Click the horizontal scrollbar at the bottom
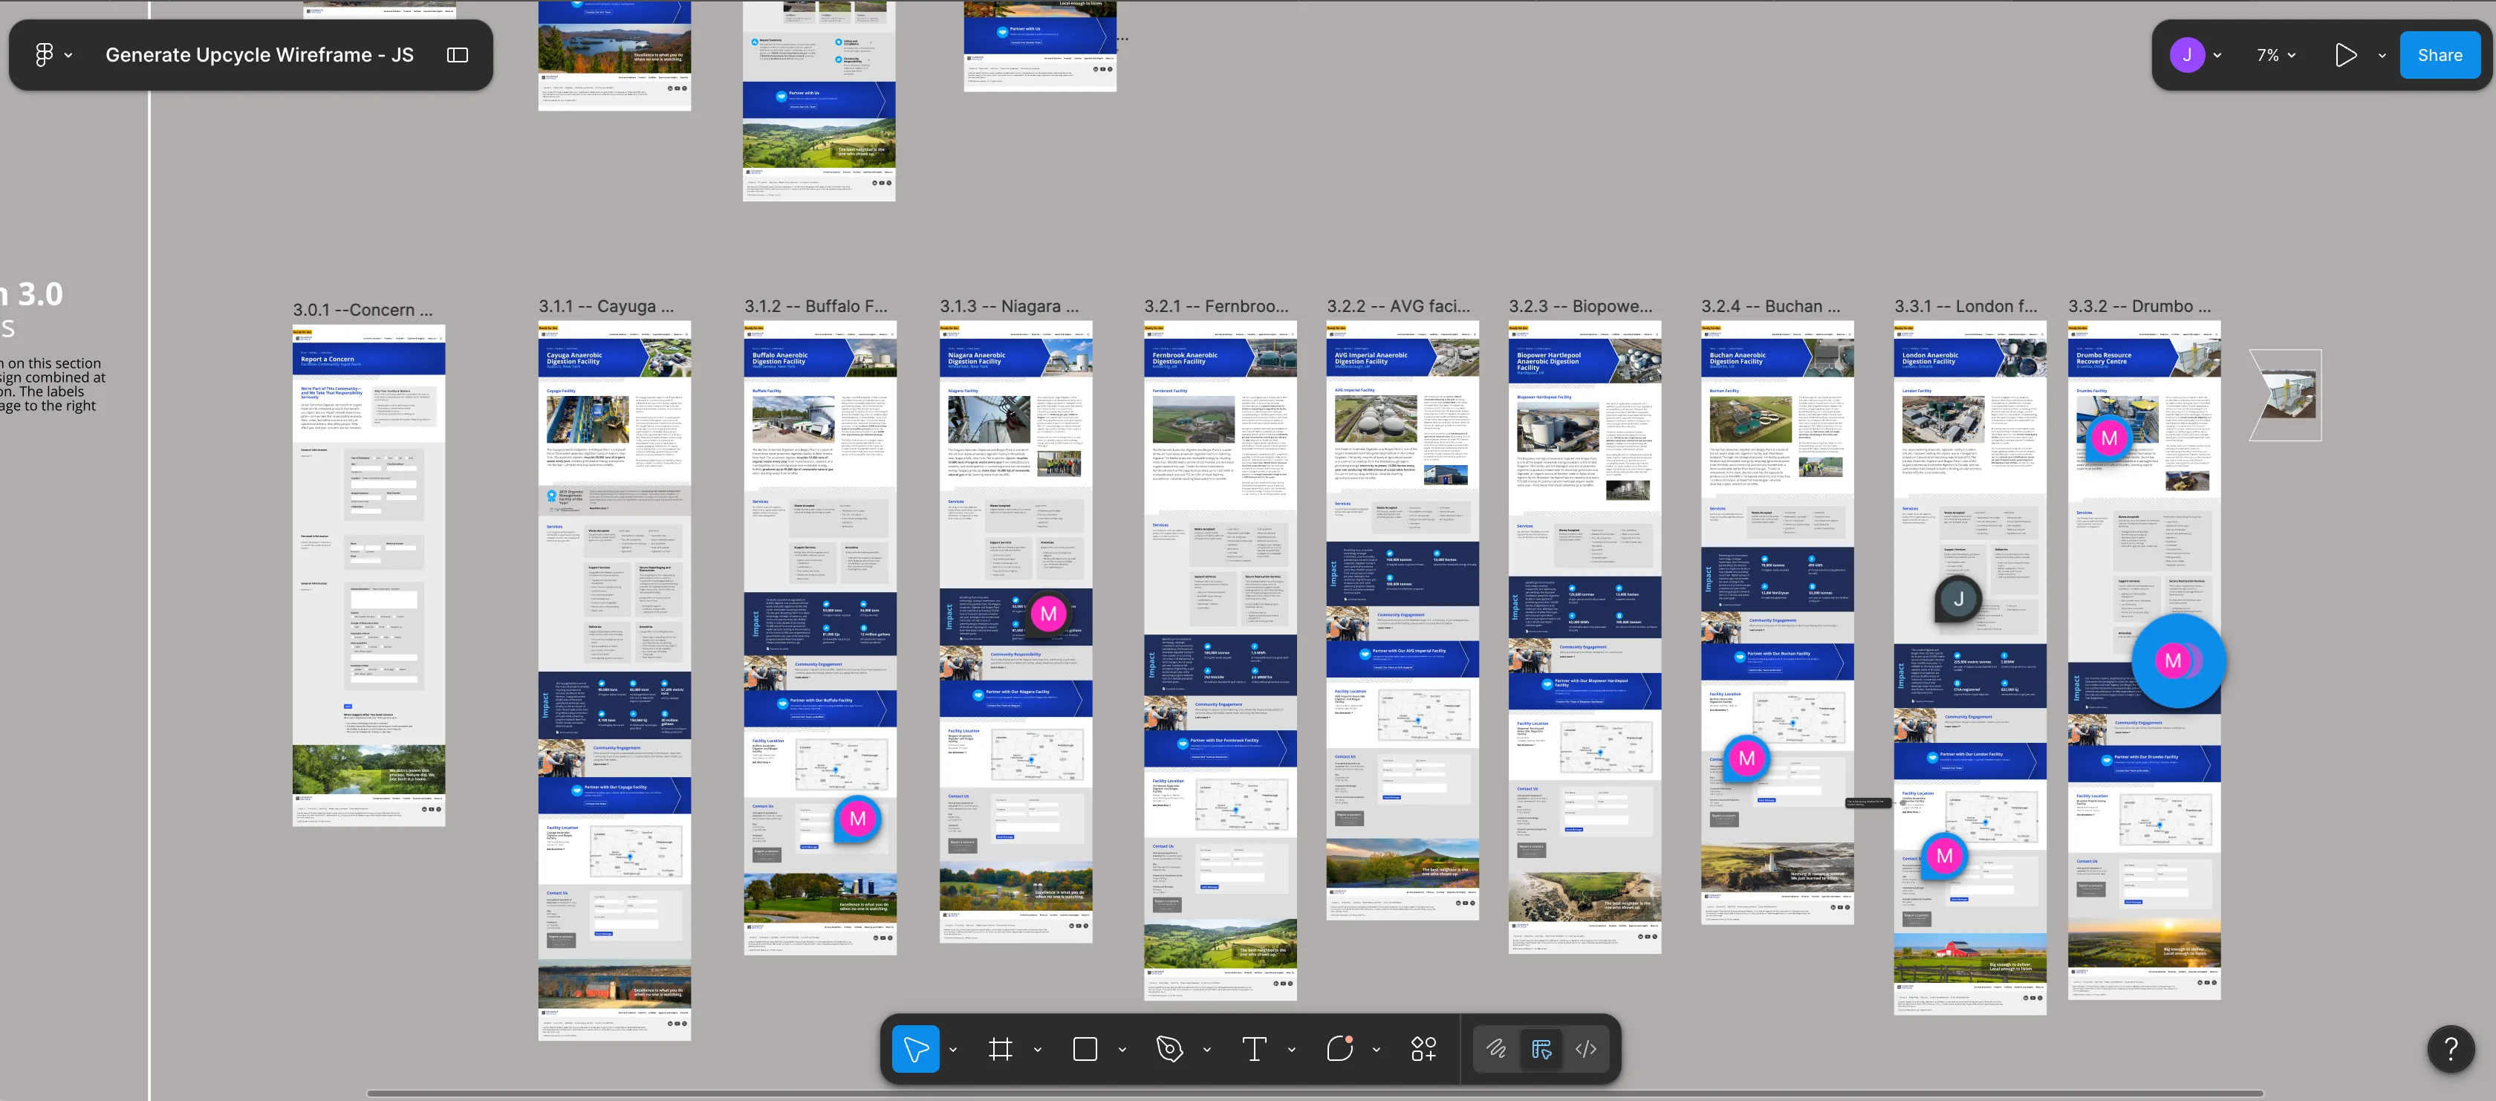 [x=1315, y=1094]
